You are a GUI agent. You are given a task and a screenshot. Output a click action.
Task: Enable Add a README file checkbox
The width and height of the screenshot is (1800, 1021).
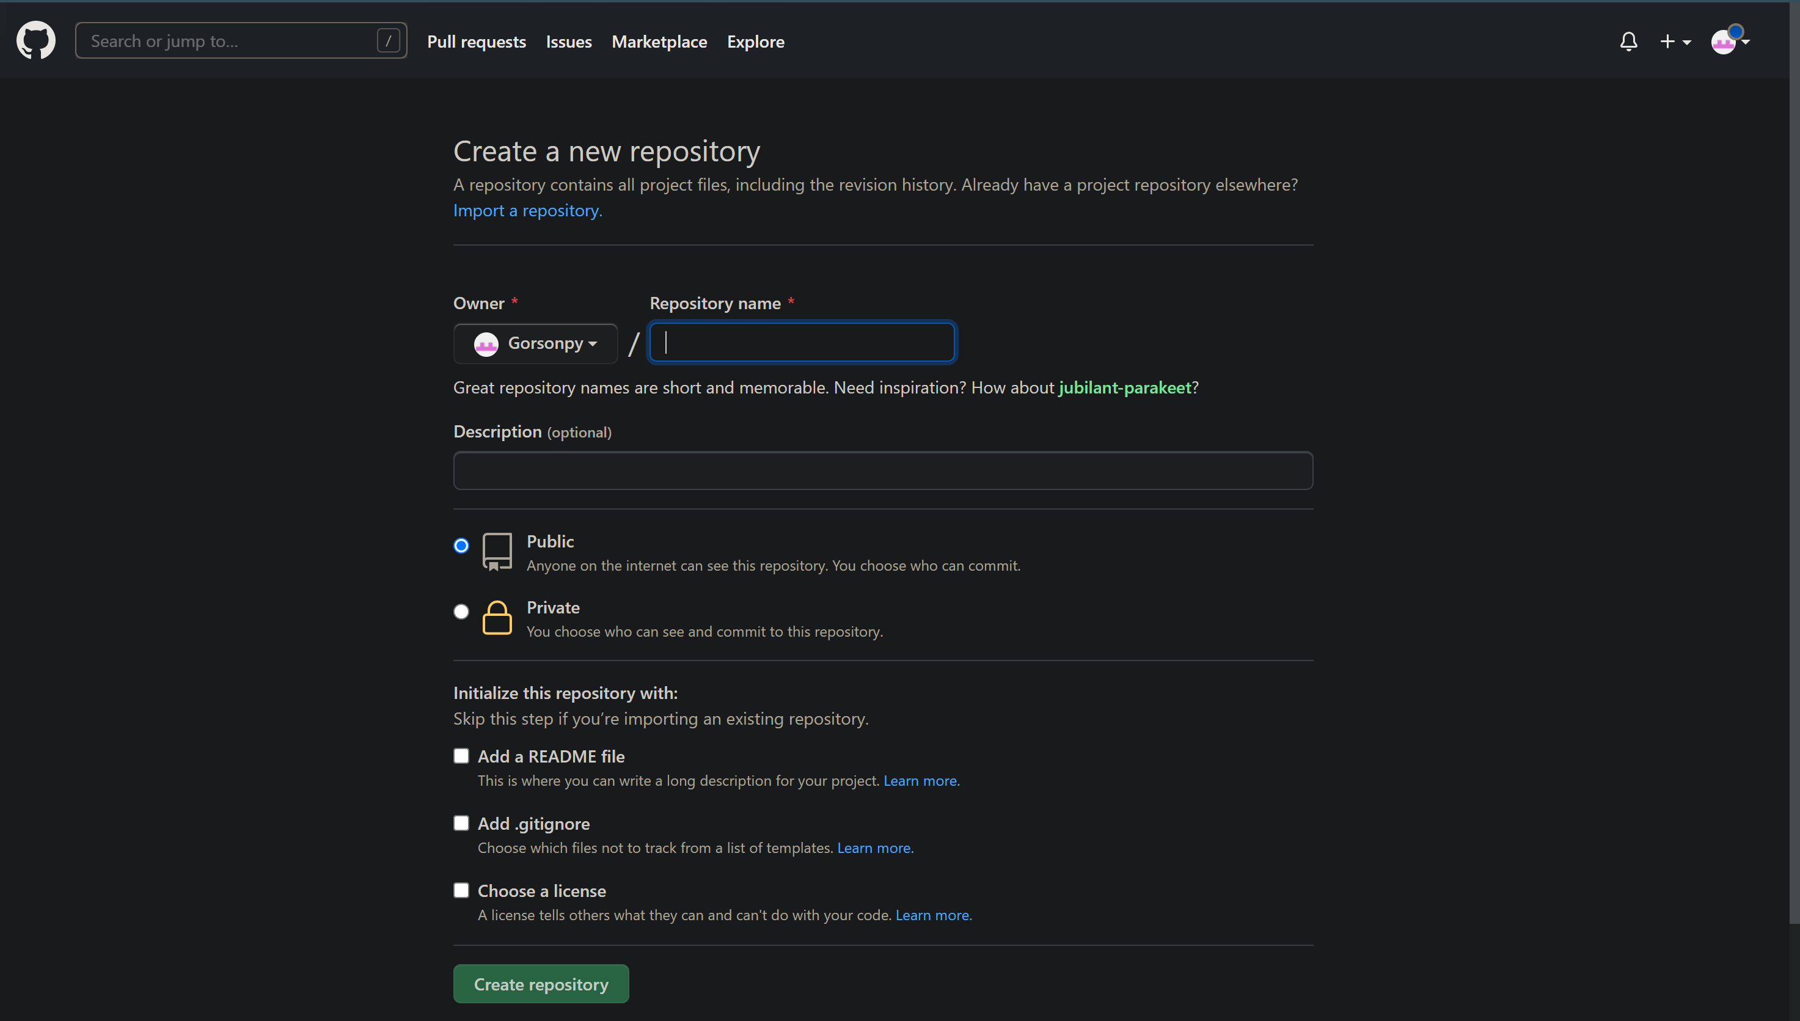[x=461, y=756]
